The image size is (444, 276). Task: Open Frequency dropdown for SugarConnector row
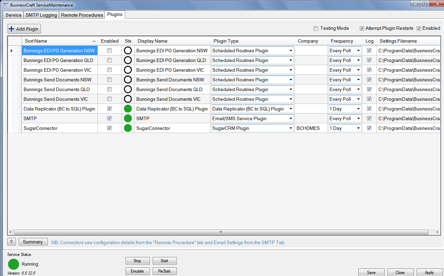[358, 128]
